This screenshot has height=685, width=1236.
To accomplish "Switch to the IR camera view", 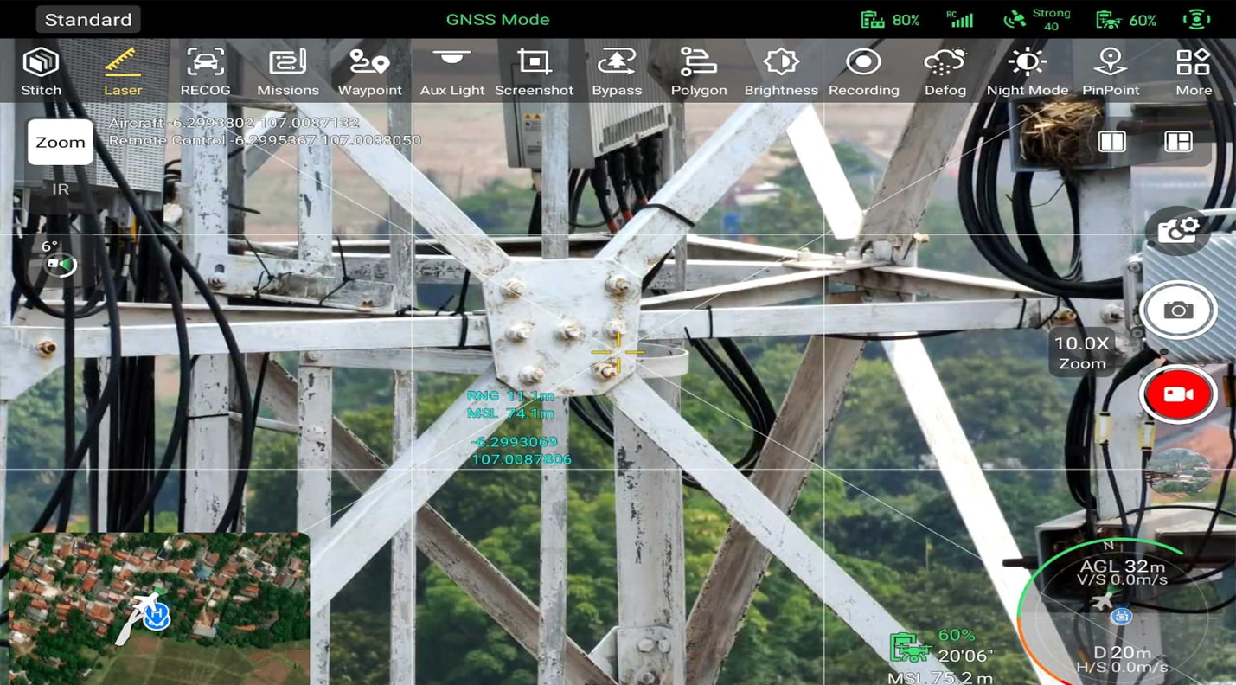I will pyautogui.click(x=61, y=189).
